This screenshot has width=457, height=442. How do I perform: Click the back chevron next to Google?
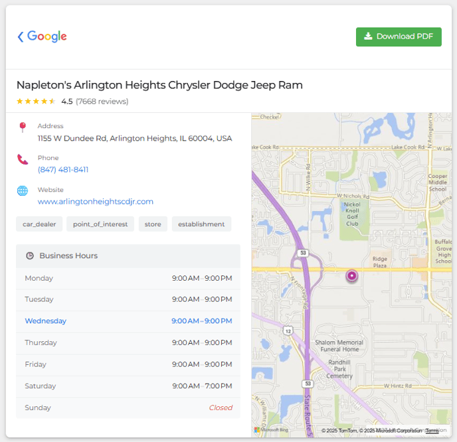[x=21, y=37]
